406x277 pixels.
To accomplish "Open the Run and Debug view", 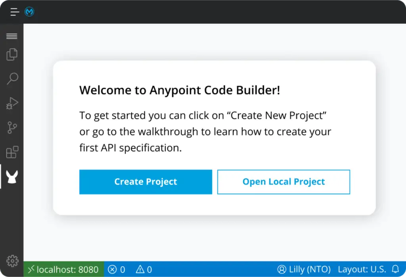I will [12, 103].
